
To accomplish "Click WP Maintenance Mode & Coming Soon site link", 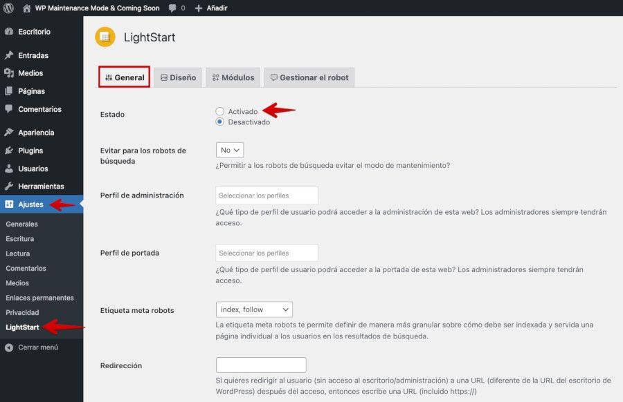I will (98, 8).
